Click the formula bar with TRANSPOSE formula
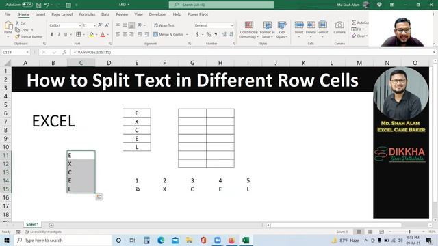The image size is (438, 246). pyautogui.click(x=251, y=52)
